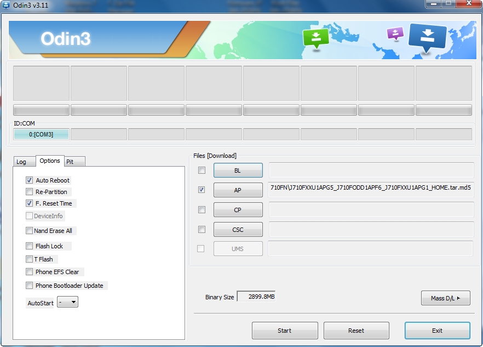Viewport: 483px width, 347px height.
Task: Click the AP file path field
Action: pyautogui.click(x=371, y=190)
